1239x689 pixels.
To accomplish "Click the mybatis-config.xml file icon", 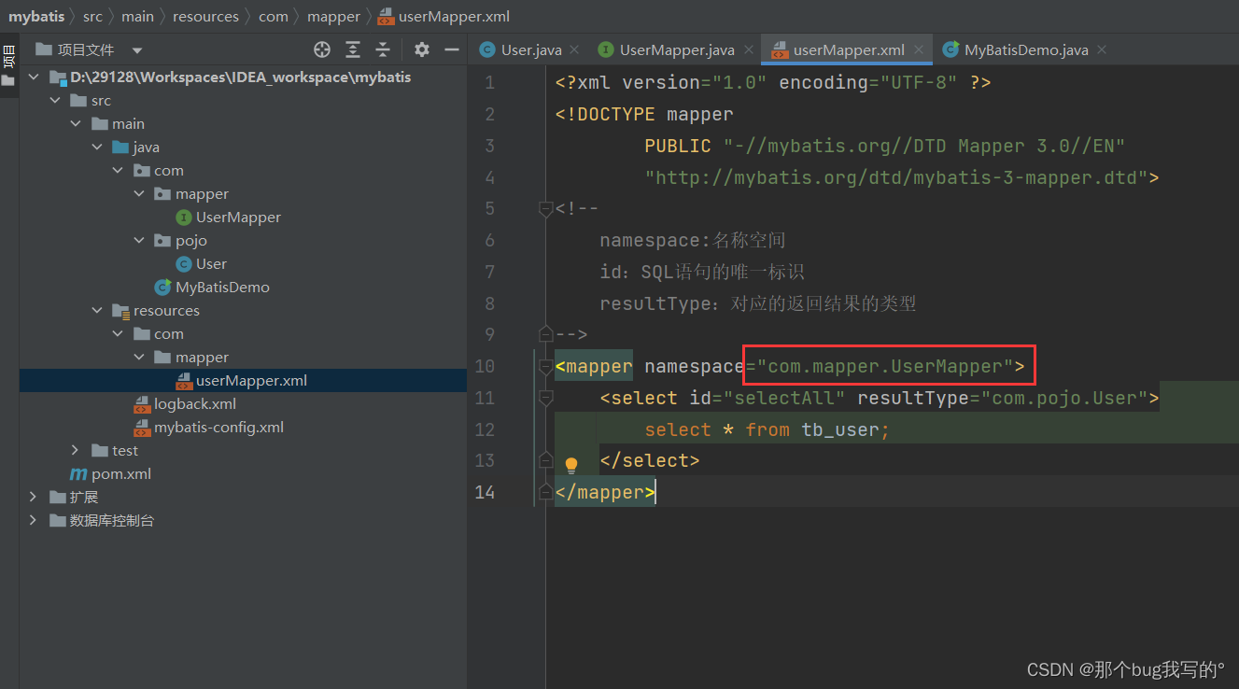I will click(x=142, y=428).
